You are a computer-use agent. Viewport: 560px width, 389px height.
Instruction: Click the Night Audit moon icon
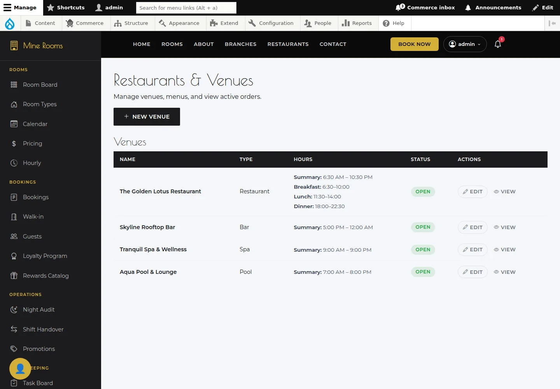pos(14,310)
